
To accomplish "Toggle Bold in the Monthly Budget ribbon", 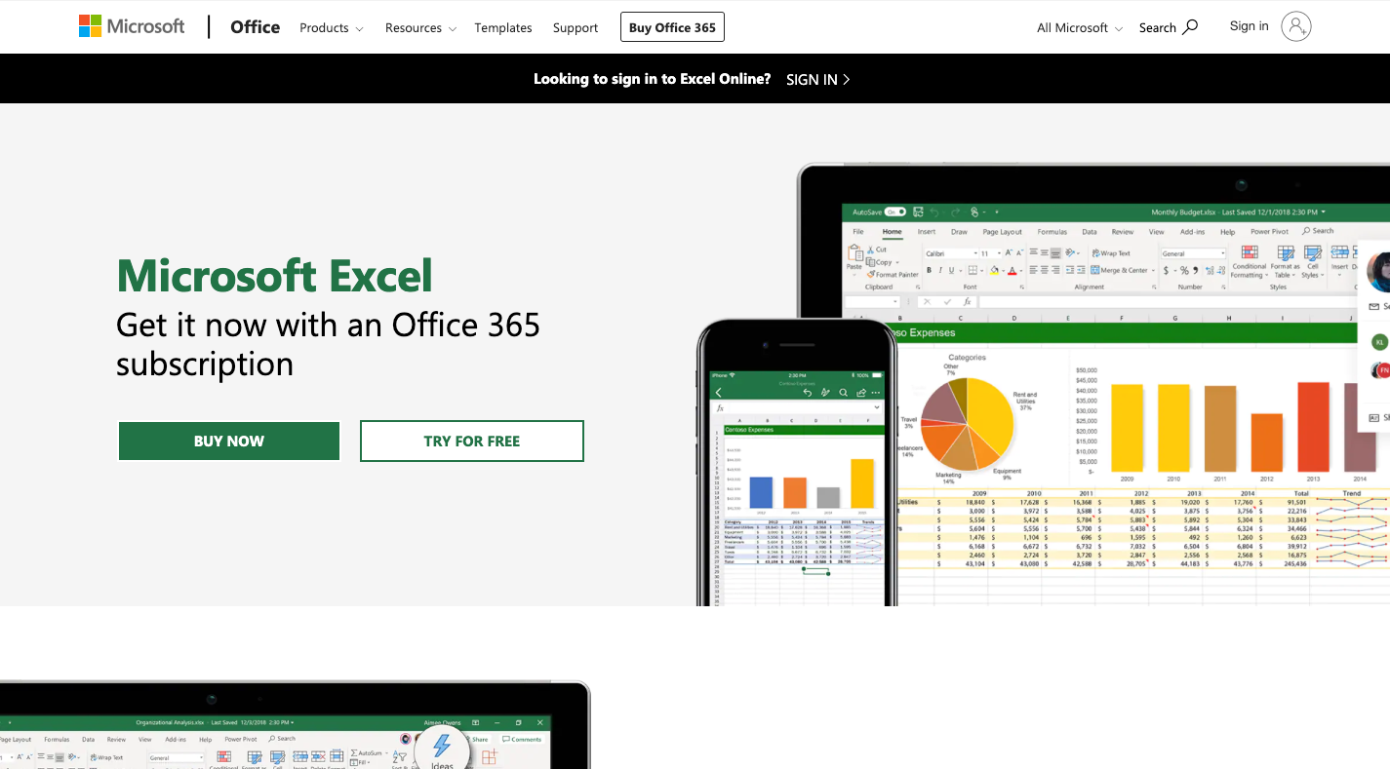I will click(x=930, y=271).
